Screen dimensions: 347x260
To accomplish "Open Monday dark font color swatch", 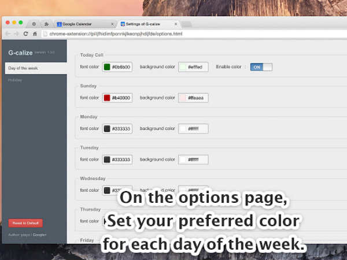I will [x=107, y=129].
